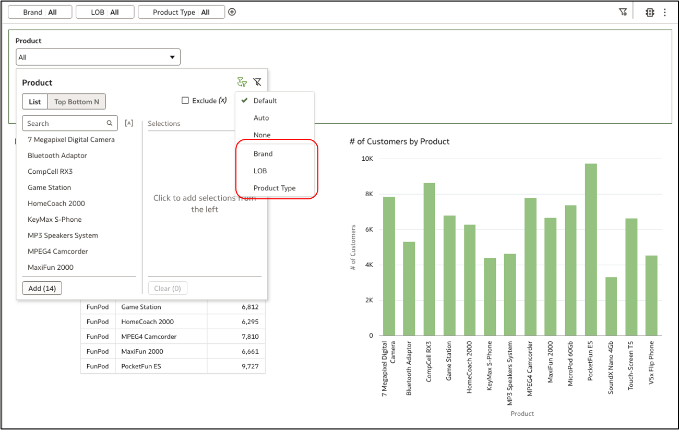Click the Add (14) button

[x=42, y=288]
